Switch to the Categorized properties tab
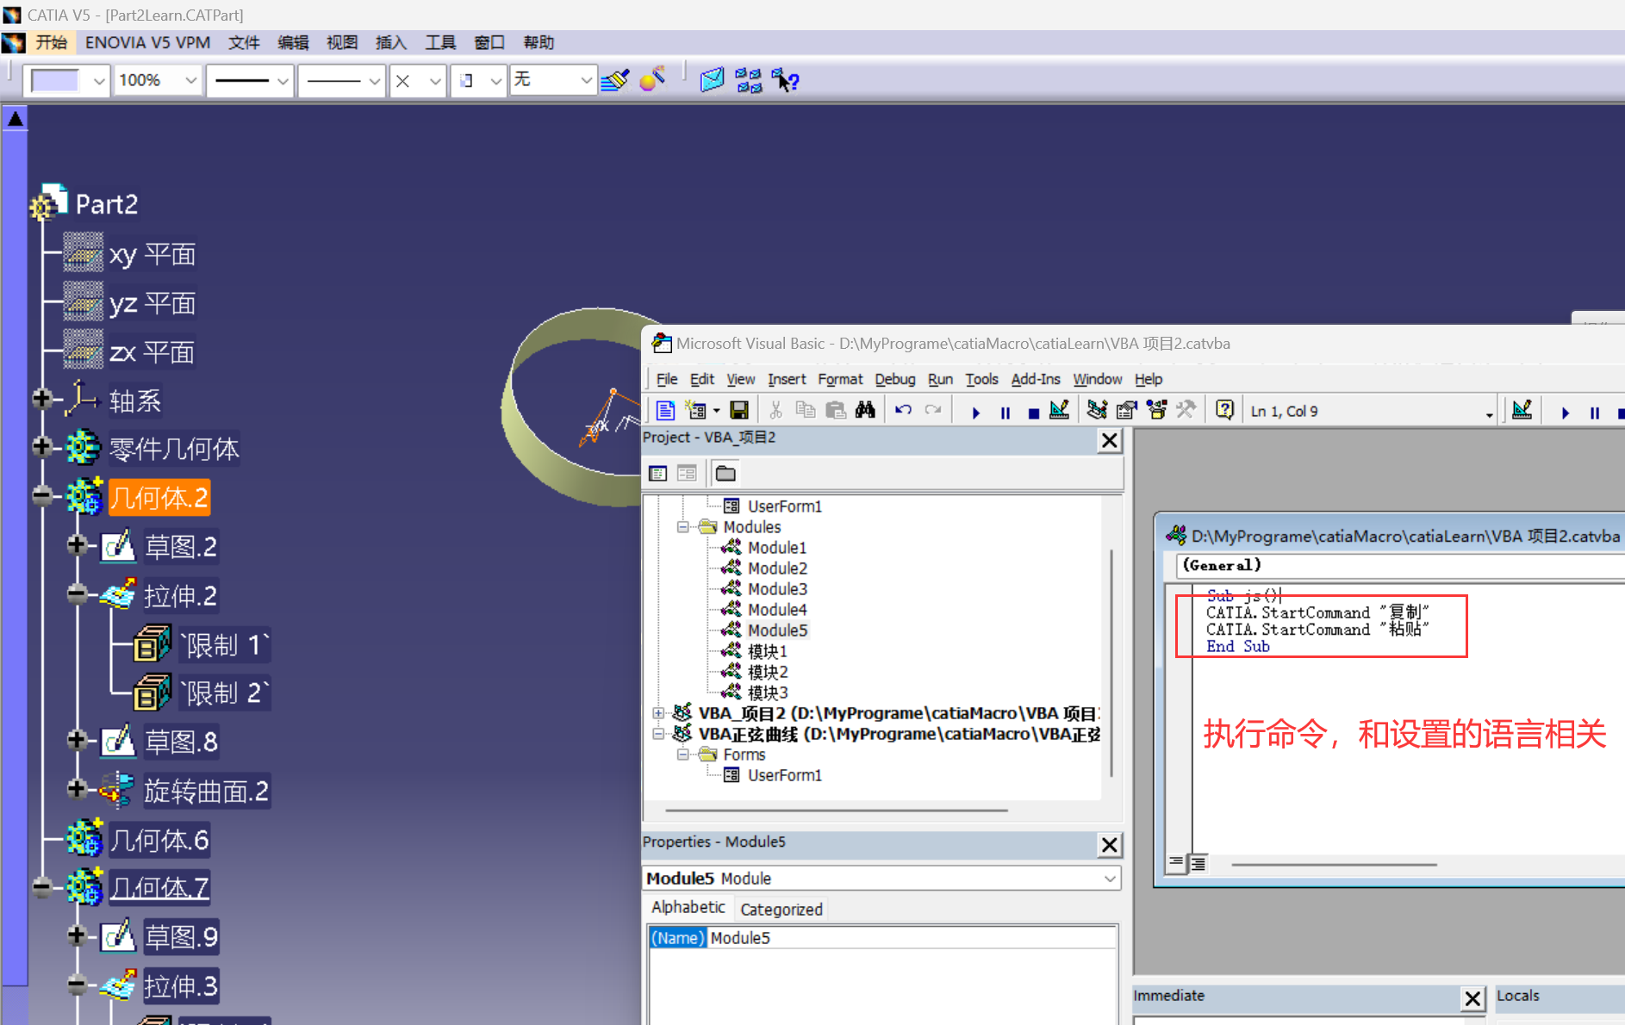The width and height of the screenshot is (1625, 1025). pos(781,909)
